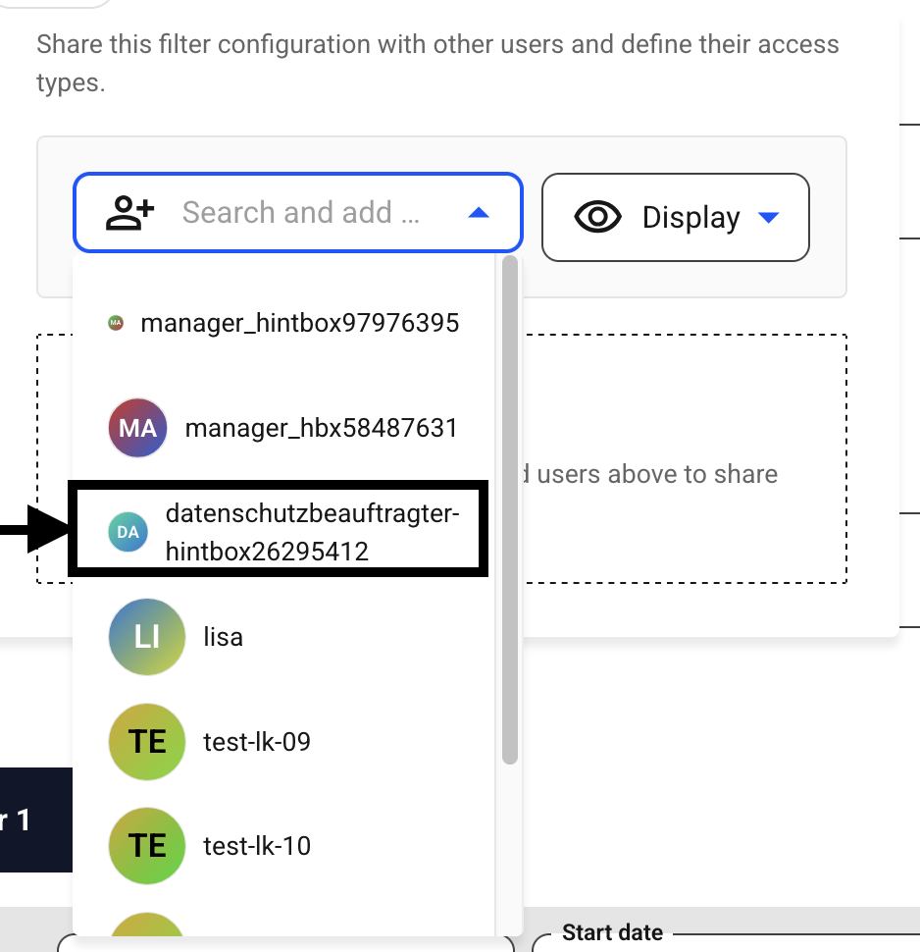Click the TE avatar for test-lk-09
Image resolution: width=920 pixels, height=952 pixels.
[147, 741]
